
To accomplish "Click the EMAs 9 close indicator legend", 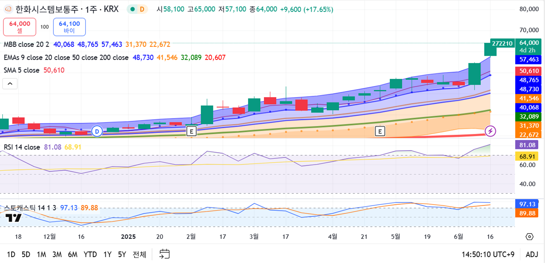I will [x=66, y=57].
